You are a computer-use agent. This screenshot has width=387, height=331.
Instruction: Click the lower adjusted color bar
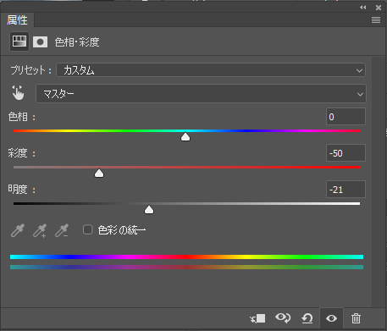pos(186,267)
